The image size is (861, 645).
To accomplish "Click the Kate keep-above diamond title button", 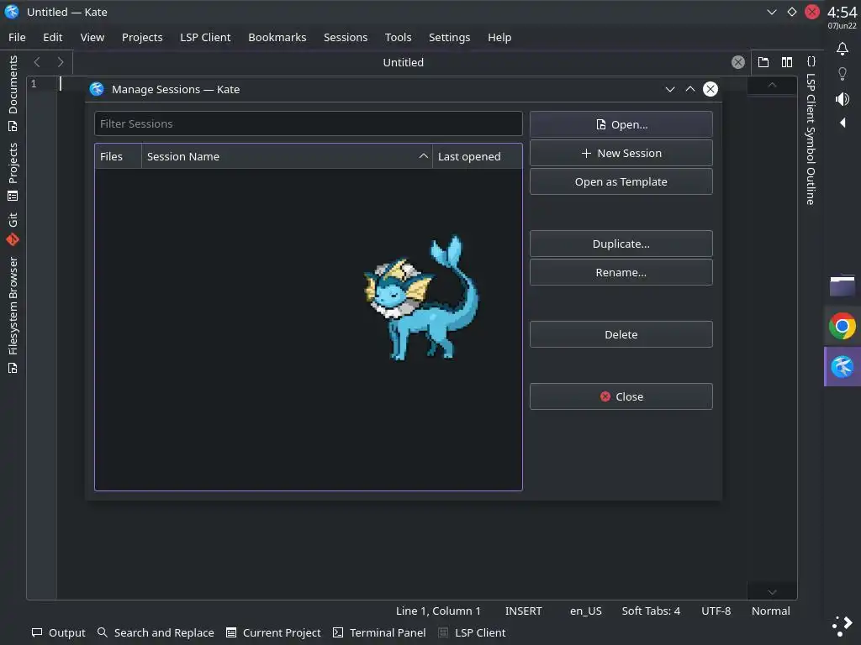I will click(792, 12).
